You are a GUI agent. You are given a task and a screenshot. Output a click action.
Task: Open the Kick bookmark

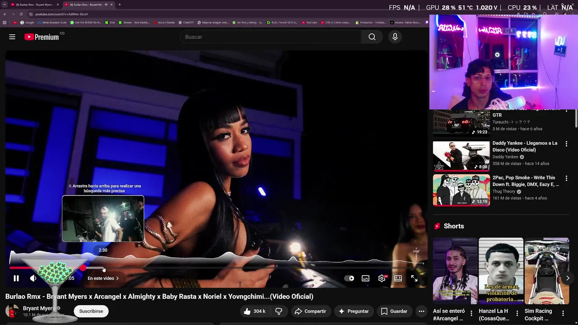point(110,23)
